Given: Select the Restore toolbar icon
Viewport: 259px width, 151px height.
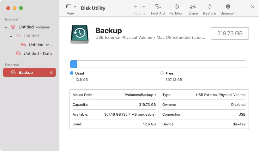Looking at the screenshot, I should [209, 7].
